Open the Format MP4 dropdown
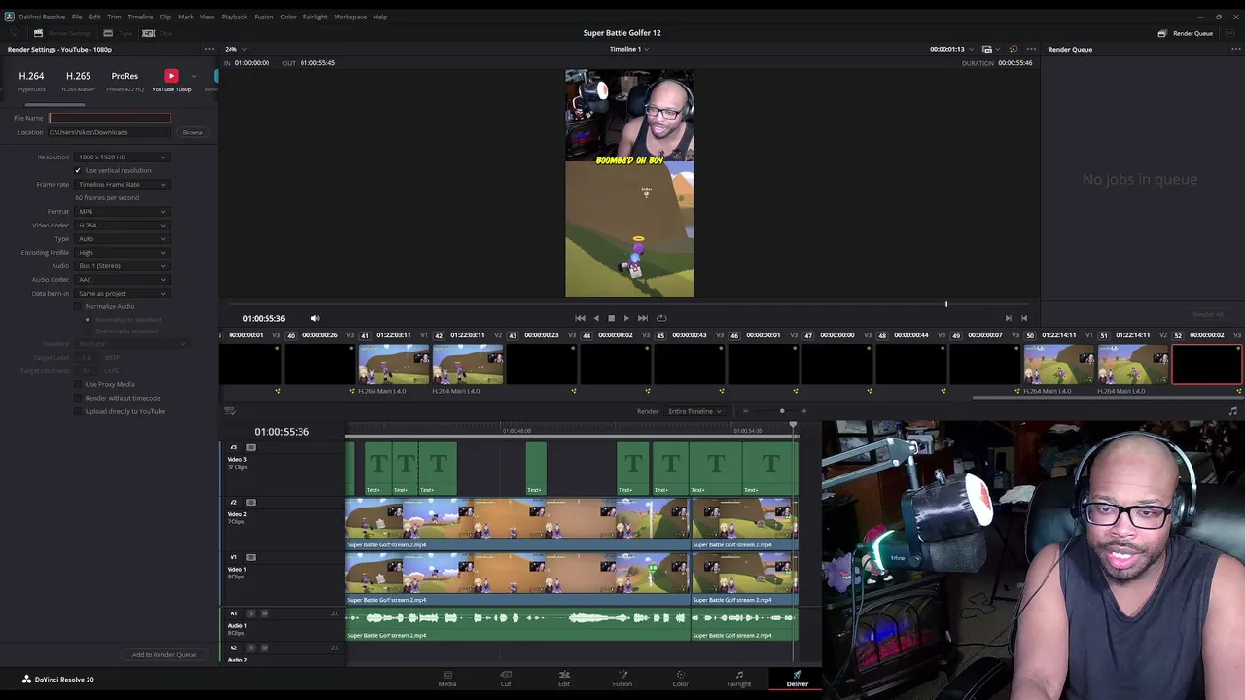The height and width of the screenshot is (700, 1245). tap(122, 211)
